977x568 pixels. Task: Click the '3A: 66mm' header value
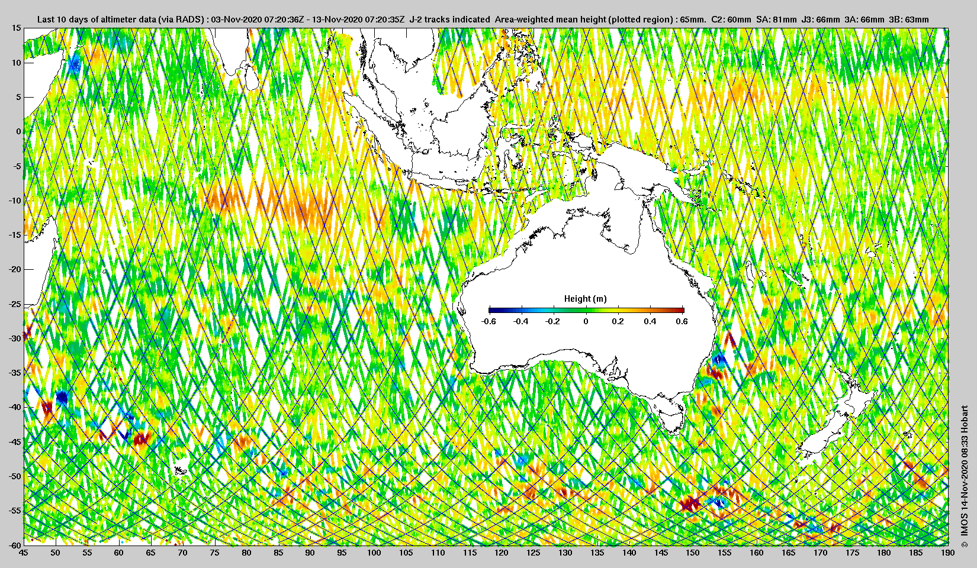point(864,20)
